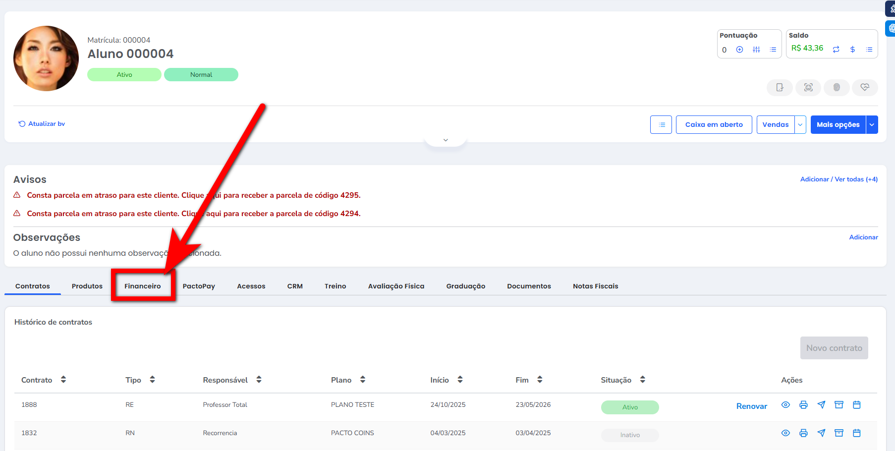View contract 1888 via eye icon
The width and height of the screenshot is (895, 451).
pyautogui.click(x=785, y=405)
